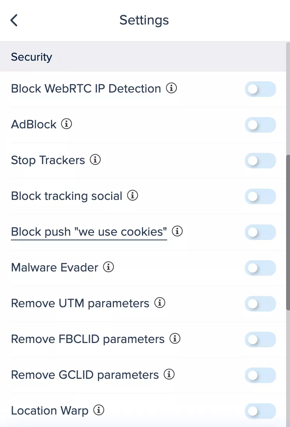Click the Location Warp info icon
The width and height of the screenshot is (290, 427).
pyautogui.click(x=99, y=410)
